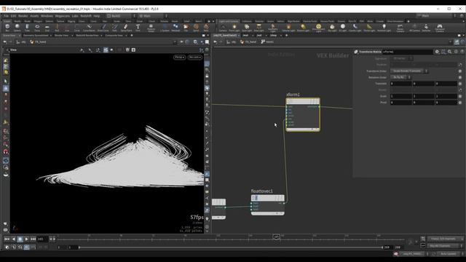
Task: Open the Rotation Order dropdown
Action: click(x=400, y=77)
